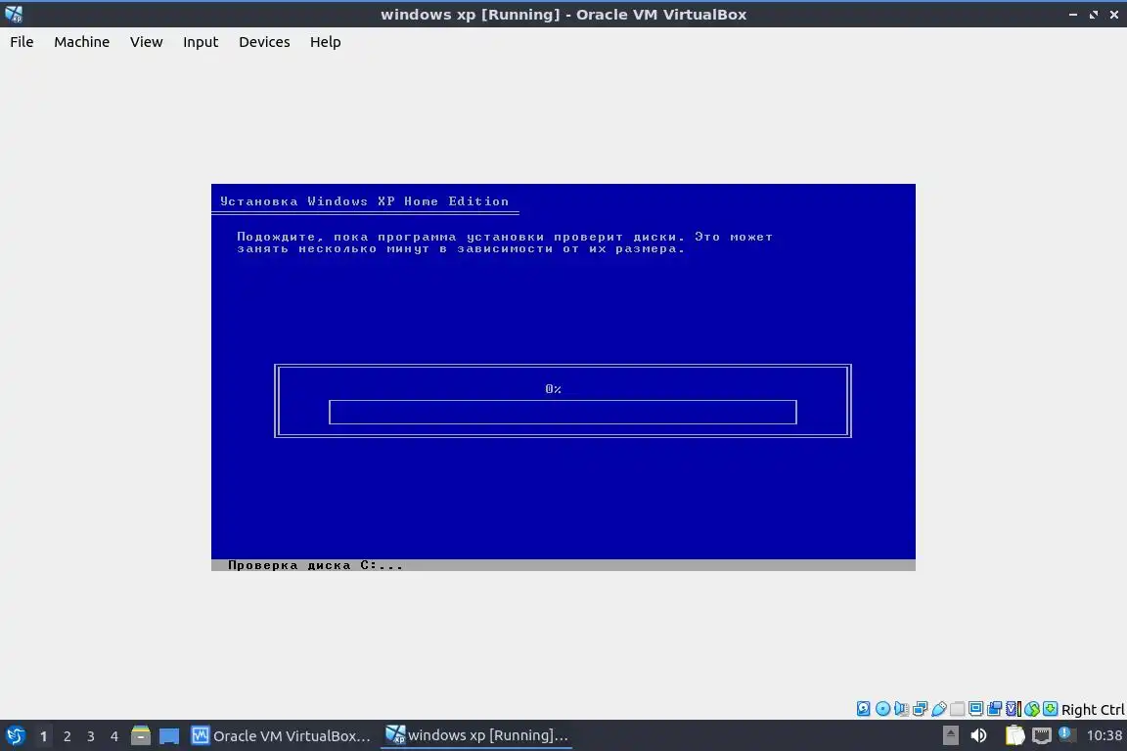Click the audio indicator in VirtualBox status bar
Viewport: 1127px width, 751px height.
click(x=901, y=709)
